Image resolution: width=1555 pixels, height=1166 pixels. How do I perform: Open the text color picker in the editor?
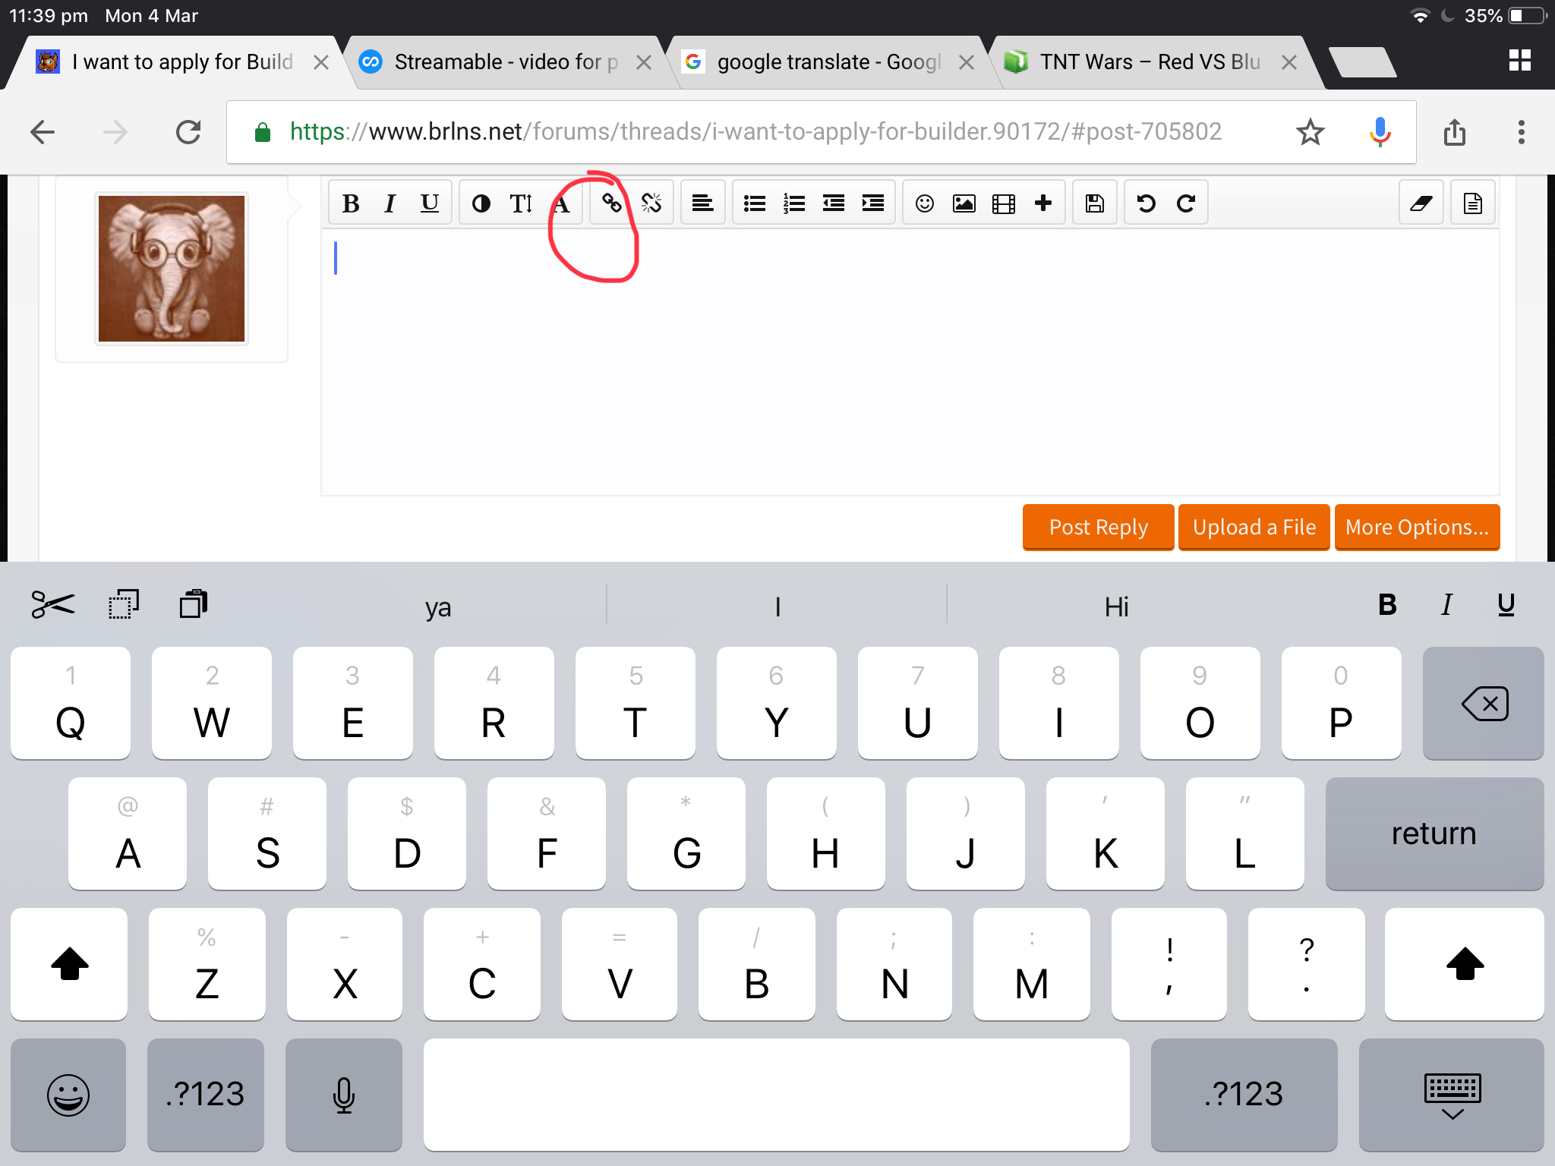tap(481, 203)
